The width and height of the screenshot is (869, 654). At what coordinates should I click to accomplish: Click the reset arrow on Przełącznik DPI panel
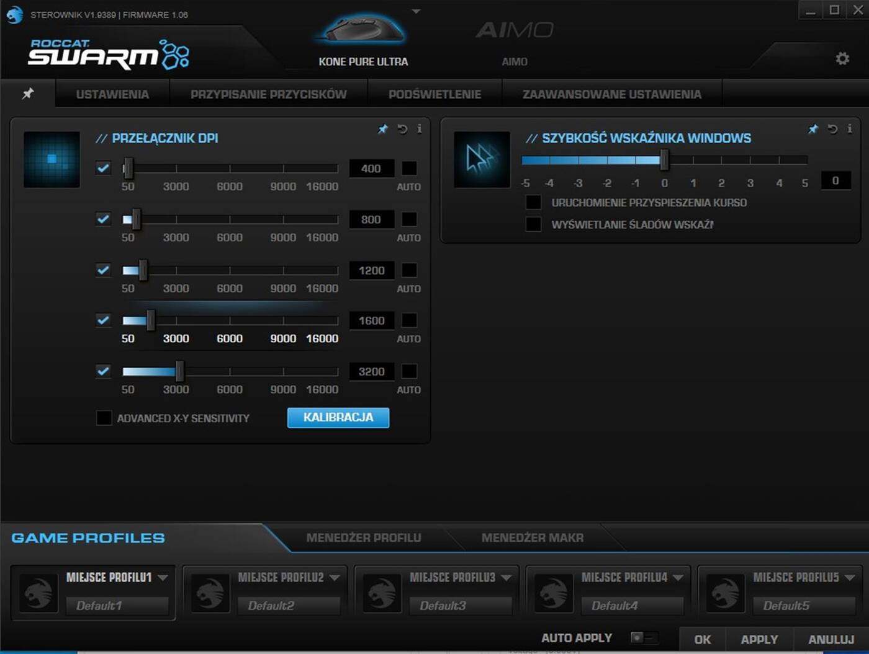(x=401, y=130)
